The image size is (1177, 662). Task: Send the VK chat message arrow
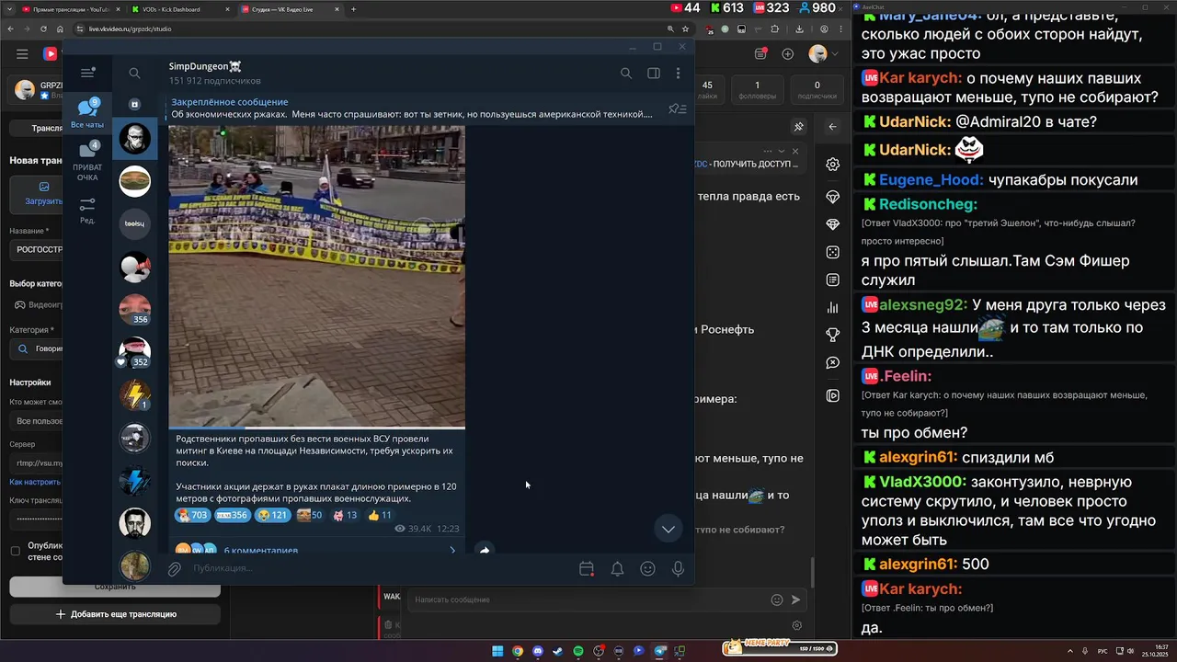tap(796, 599)
